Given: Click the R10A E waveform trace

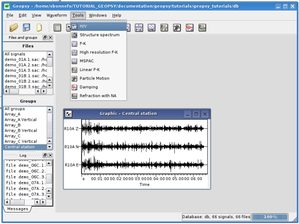Looking at the screenshot, I should point(142,165).
